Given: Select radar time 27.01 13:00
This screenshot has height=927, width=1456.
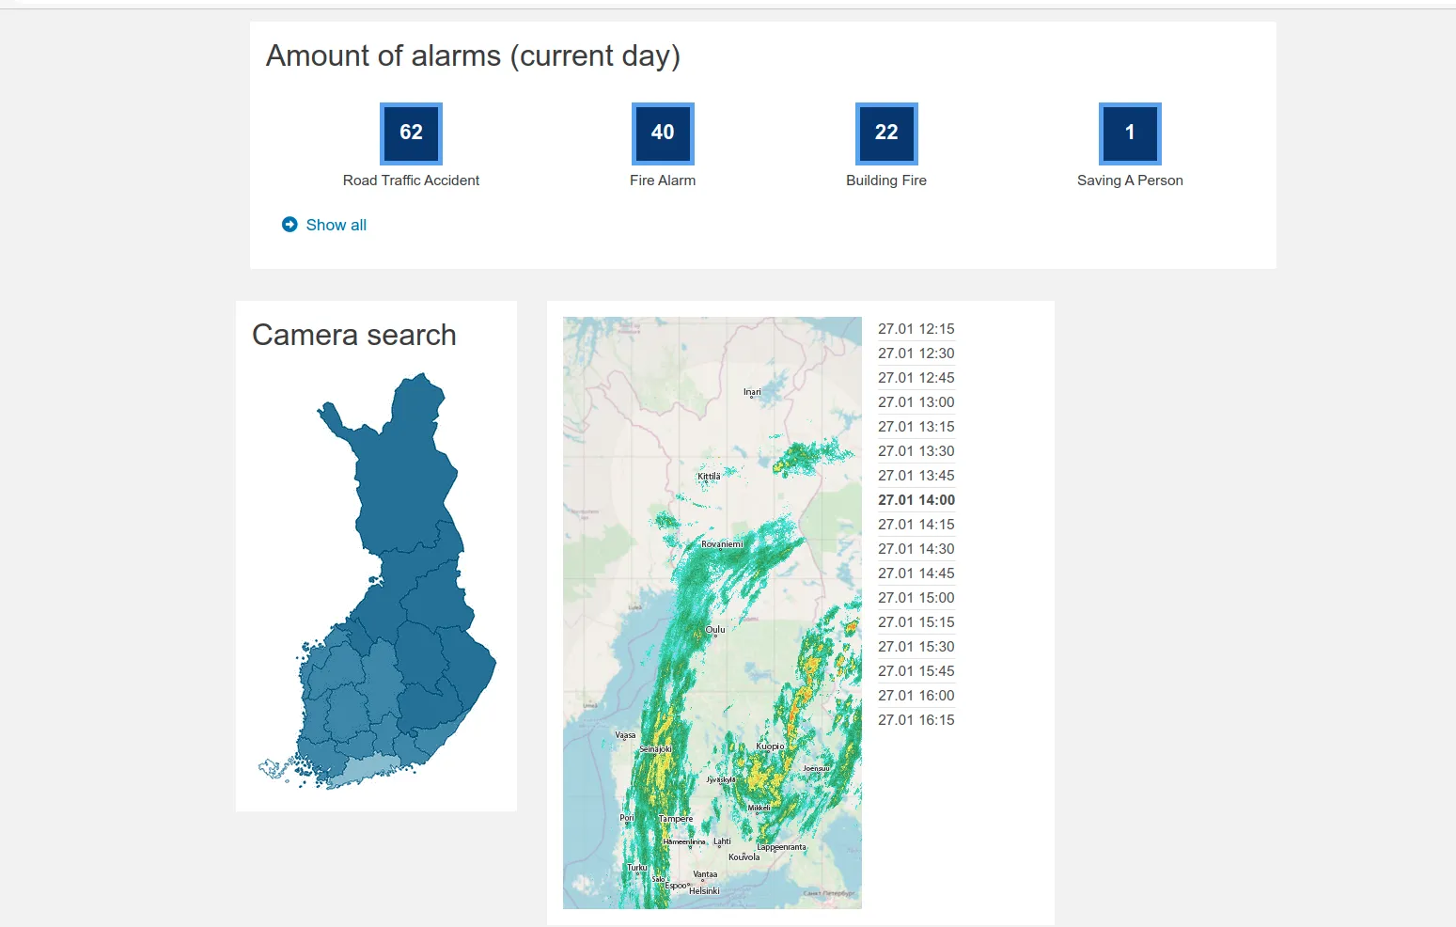Looking at the screenshot, I should click(916, 402).
